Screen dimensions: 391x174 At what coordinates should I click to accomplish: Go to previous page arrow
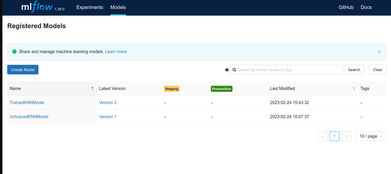(322, 136)
